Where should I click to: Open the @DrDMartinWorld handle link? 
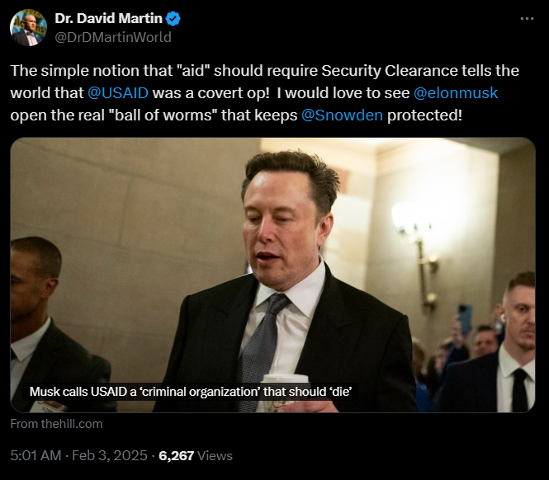pyautogui.click(x=112, y=37)
